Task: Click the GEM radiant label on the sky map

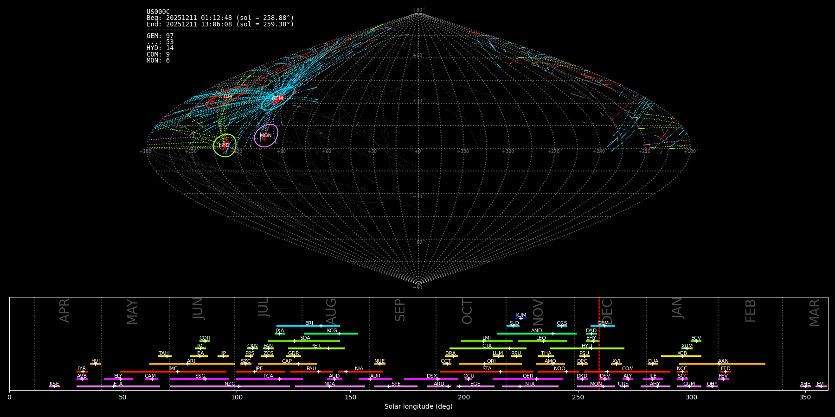Action: click(x=277, y=99)
